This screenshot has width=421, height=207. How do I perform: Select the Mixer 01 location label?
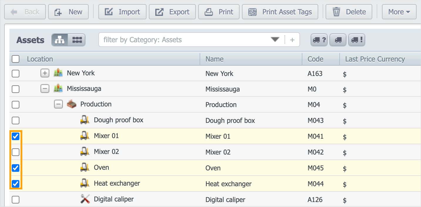pyautogui.click(x=106, y=136)
